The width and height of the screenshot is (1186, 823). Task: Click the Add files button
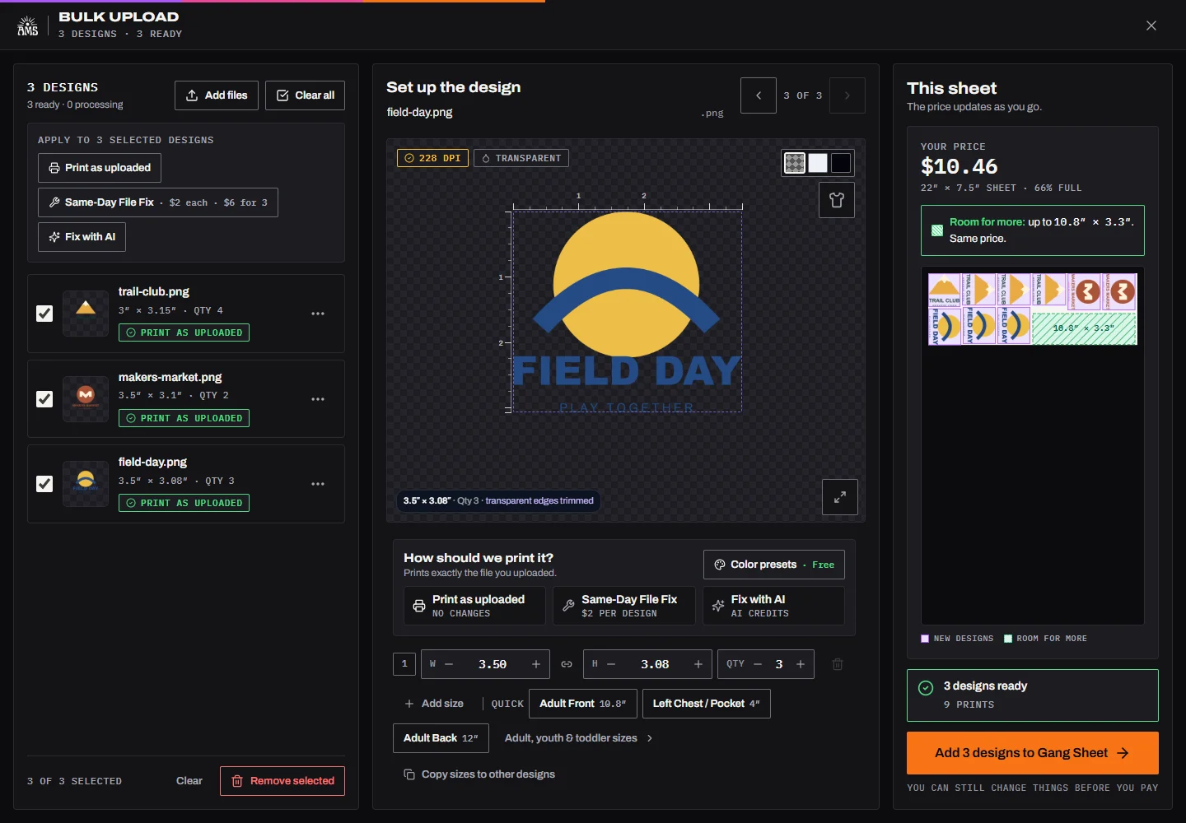point(217,95)
